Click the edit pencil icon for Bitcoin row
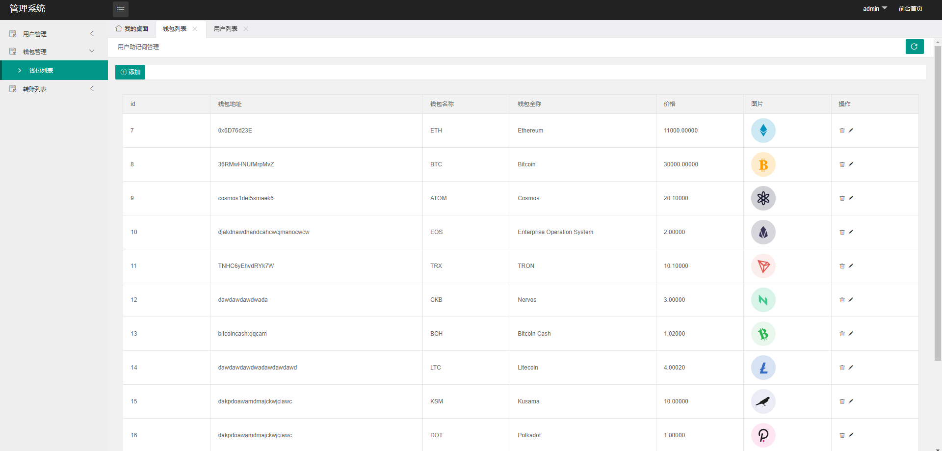Viewport: 942px width, 451px height. tap(851, 164)
